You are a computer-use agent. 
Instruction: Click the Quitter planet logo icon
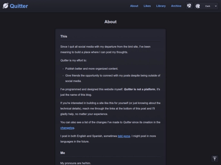coord(5,6)
